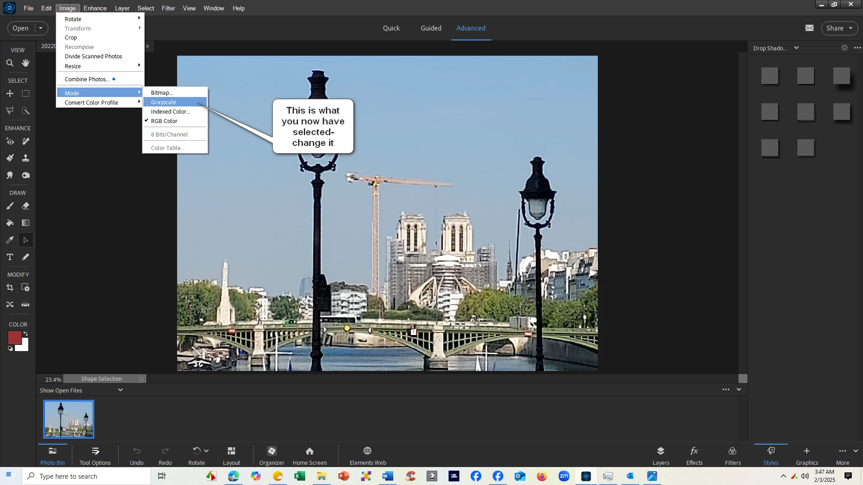Screen dimensions: 863x485
Task: Click the Share button
Action: click(835, 28)
